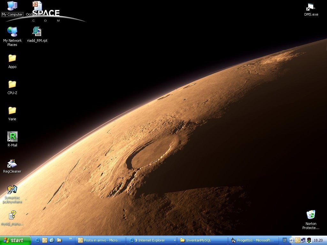327x245 pixels.
Task: Click the folder shortcut in Quick Launch
Action: point(59,240)
